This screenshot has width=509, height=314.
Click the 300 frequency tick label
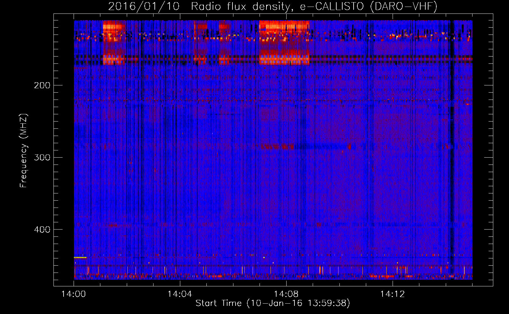[42, 157]
